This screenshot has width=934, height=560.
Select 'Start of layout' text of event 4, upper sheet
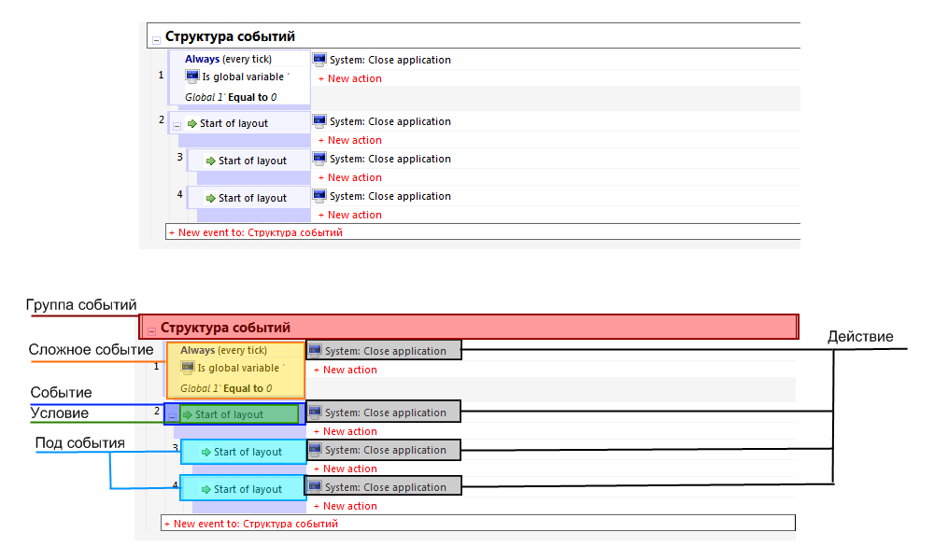(252, 198)
